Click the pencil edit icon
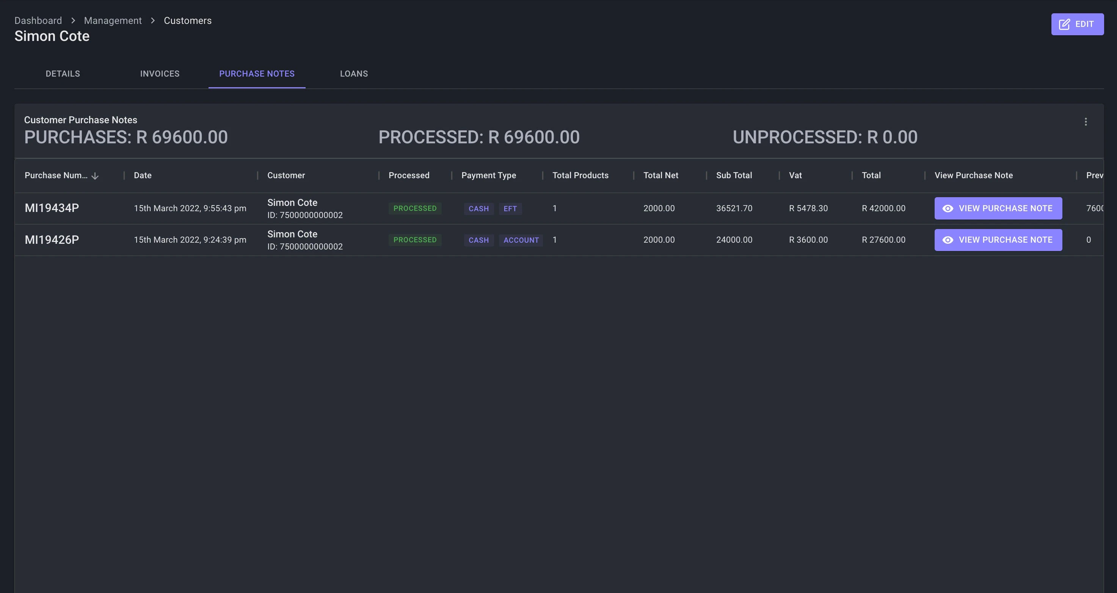 [1064, 24]
